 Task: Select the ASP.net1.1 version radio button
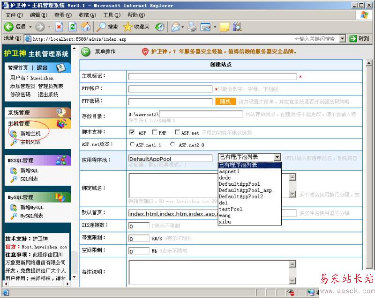coord(132,144)
